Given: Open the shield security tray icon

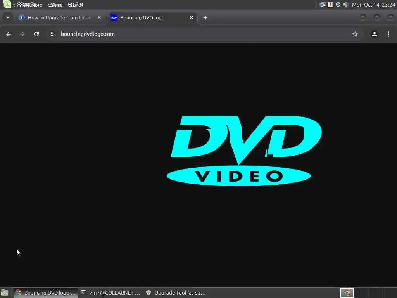Looking at the screenshot, I should (x=338, y=5).
